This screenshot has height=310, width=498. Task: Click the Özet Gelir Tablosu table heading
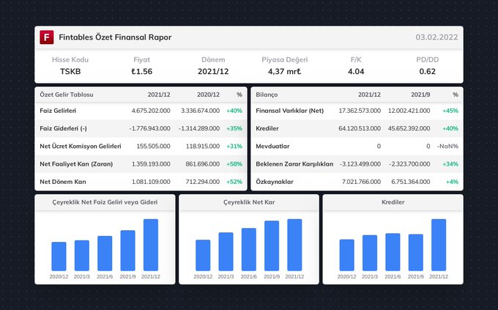point(67,95)
